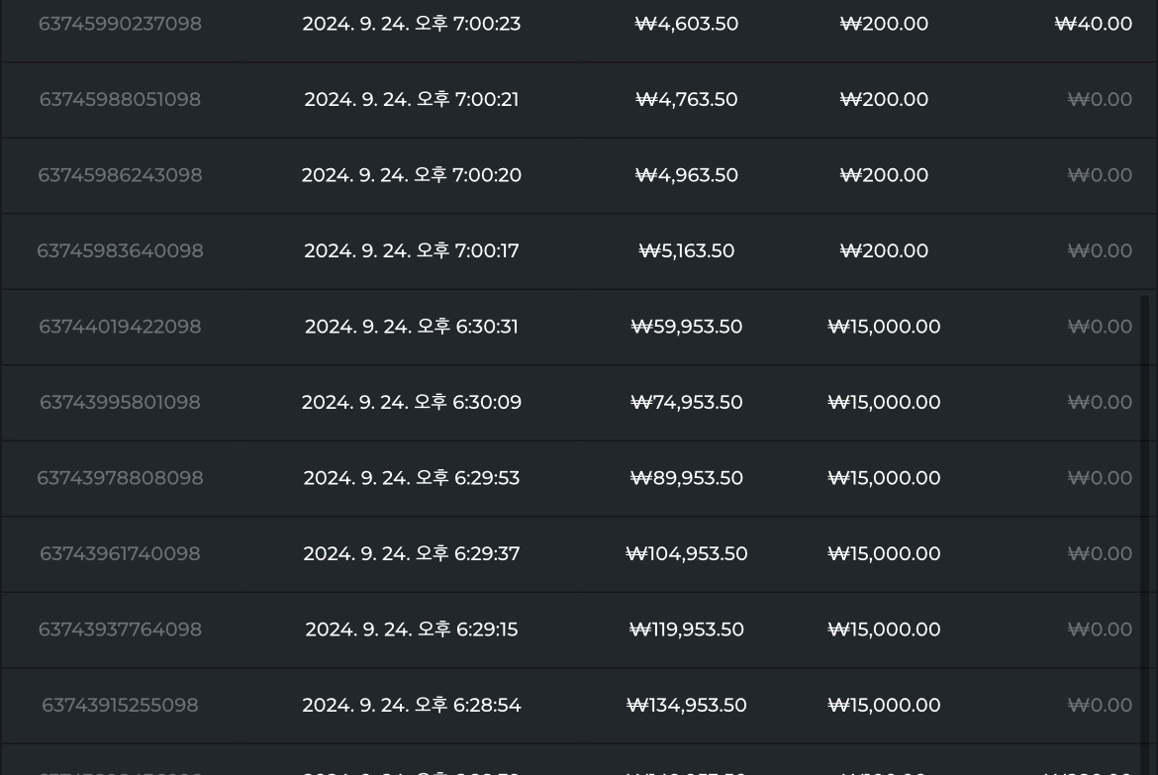Viewport: 1158px width, 775px height.
Task: Select transaction ID 63743995801098
Action: 120,403
